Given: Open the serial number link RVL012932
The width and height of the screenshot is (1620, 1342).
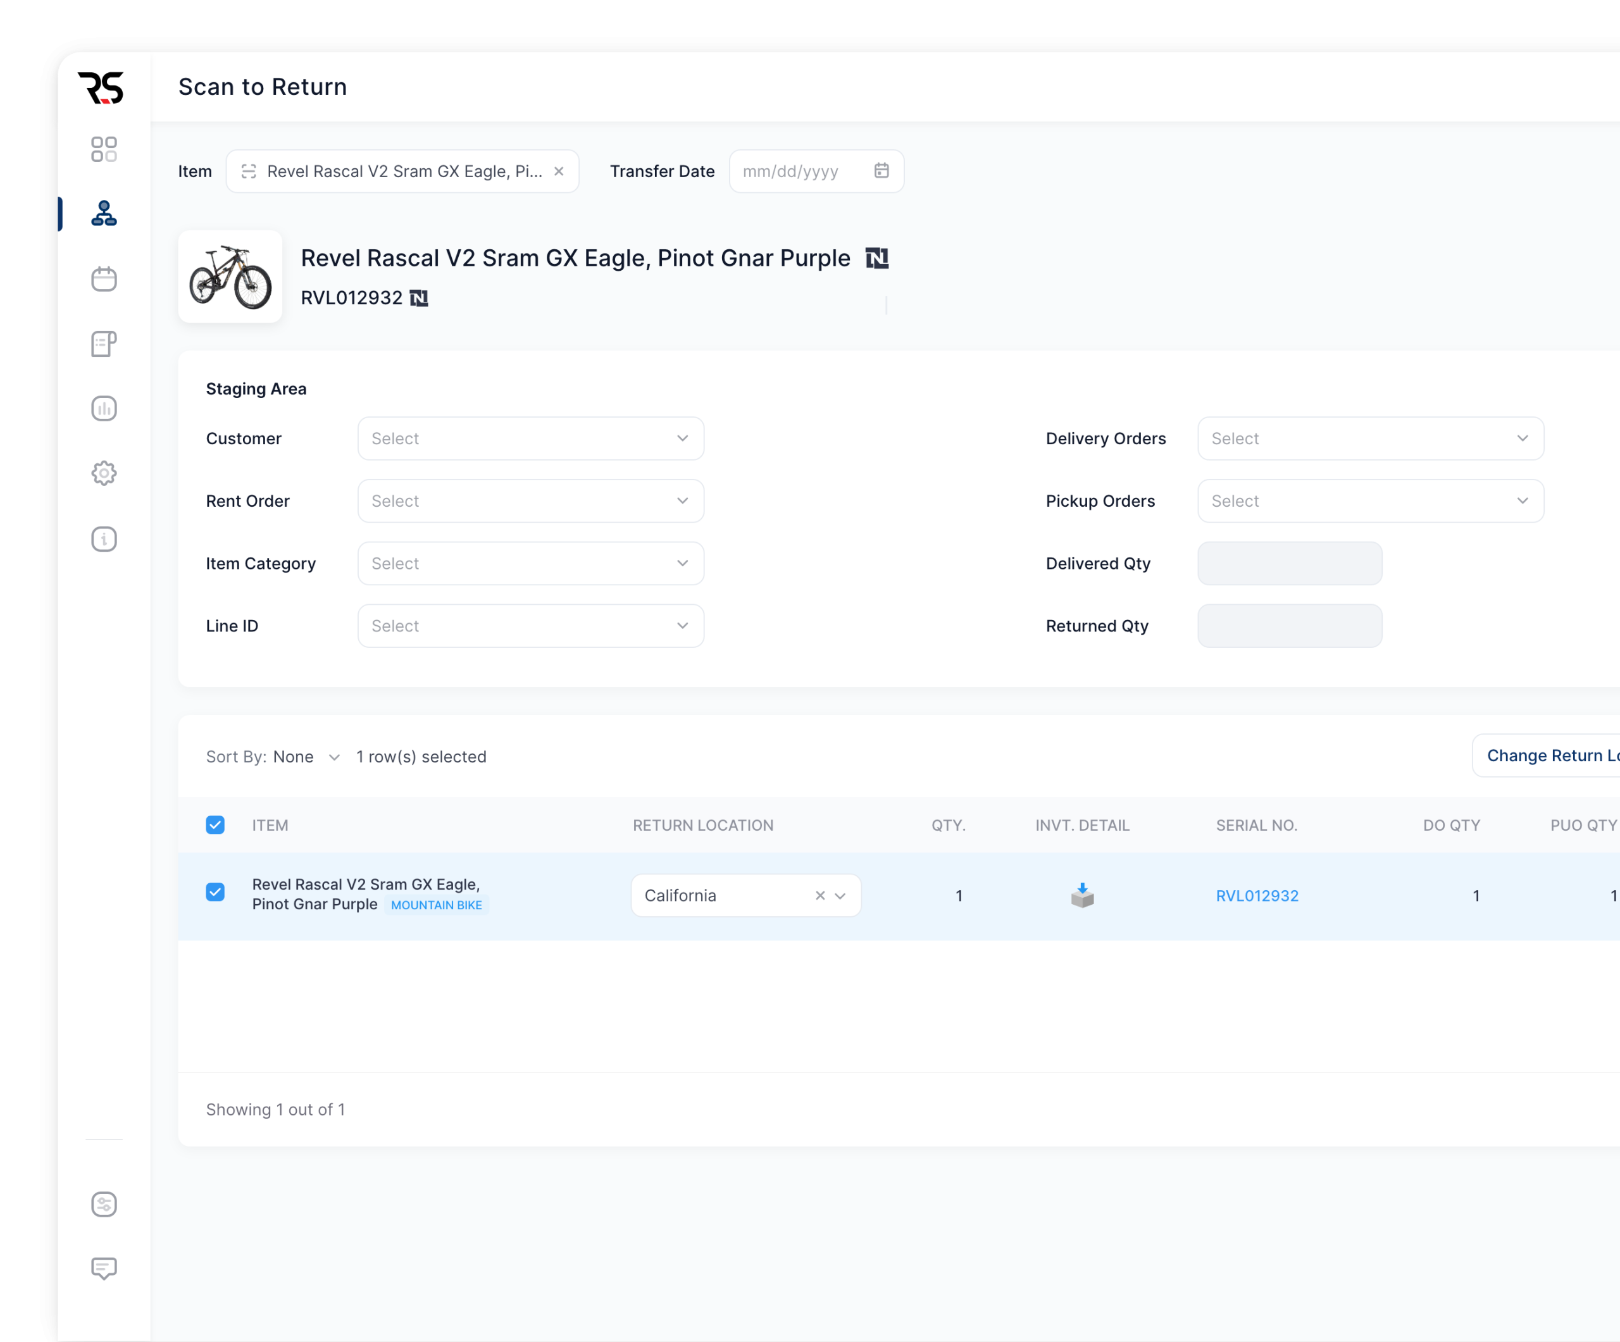Looking at the screenshot, I should (x=1257, y=895).
